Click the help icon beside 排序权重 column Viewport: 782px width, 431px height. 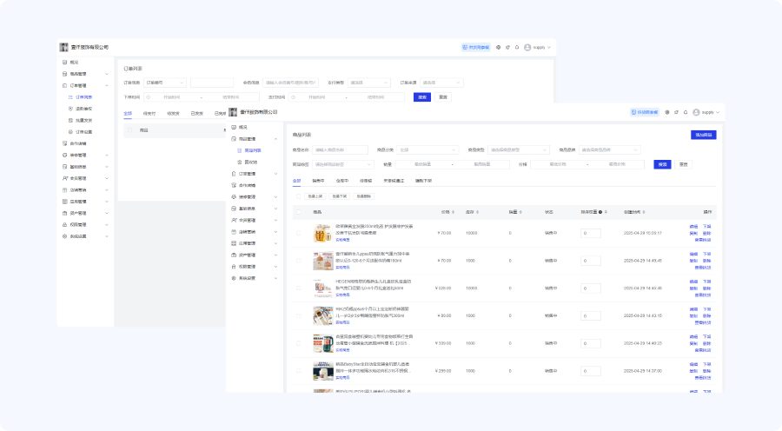point(600,211)
